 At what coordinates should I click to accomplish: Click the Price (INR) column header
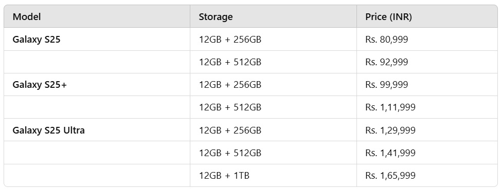point(427,16)
